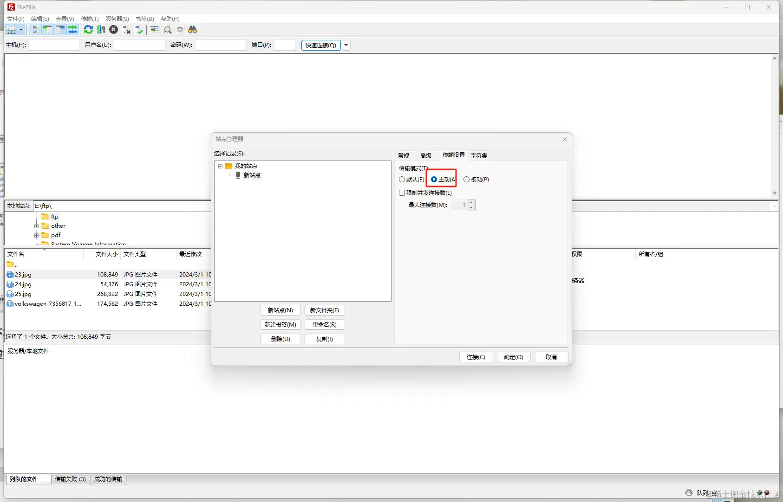Click the 密码(W) input field
The height and width of the screenshot is (502, 783).
pyautogui.click(x=221, y=45)
